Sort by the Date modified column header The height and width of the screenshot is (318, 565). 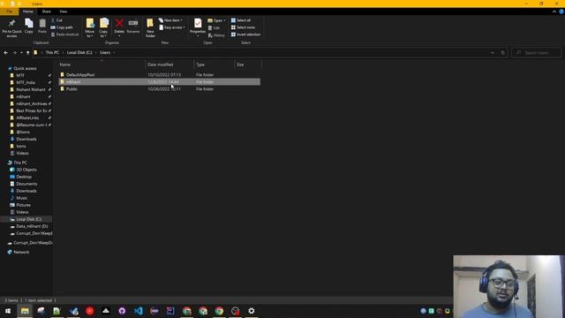click(169, 64)
